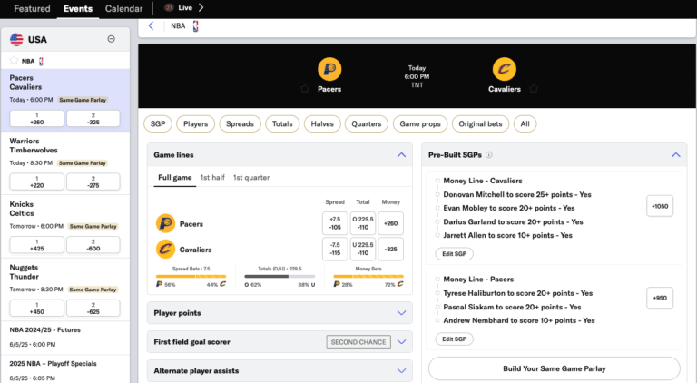Edit SGP for the Cavaliers parlay
The width and height of the screenshot is (697, 383).
(455, 254)
